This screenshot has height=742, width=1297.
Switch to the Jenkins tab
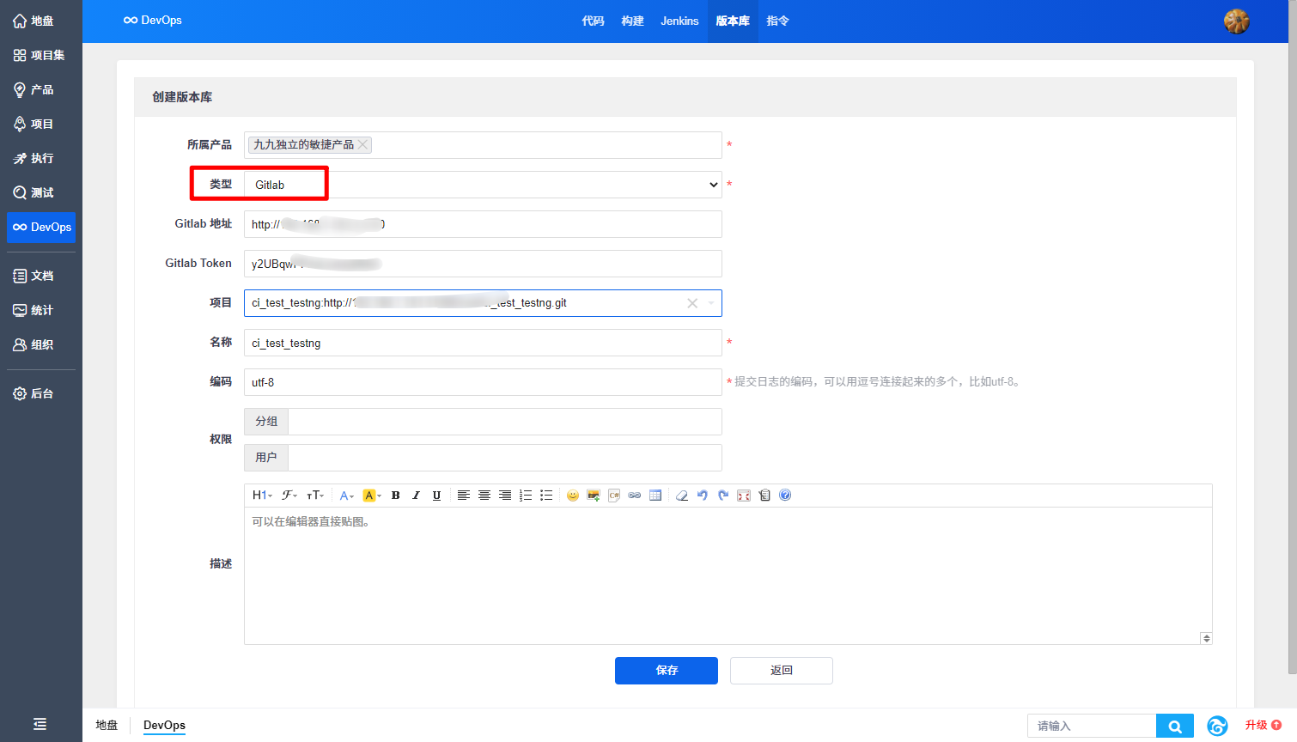pos(679,21)
